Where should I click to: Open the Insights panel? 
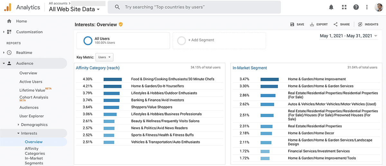coord(368,24)
